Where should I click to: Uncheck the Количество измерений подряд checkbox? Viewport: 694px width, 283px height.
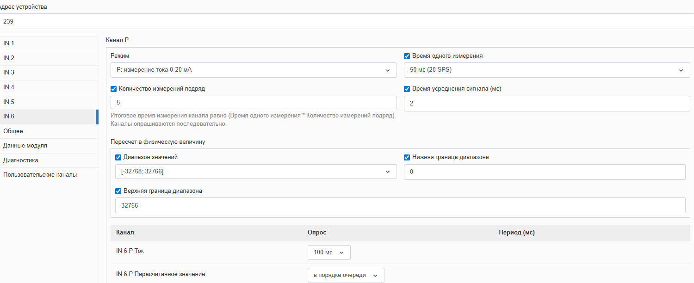(x=114, y=89)
